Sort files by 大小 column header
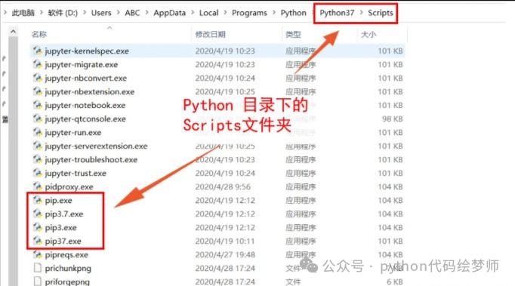This screenshot has height=286, width=515. tap(369, 34)
